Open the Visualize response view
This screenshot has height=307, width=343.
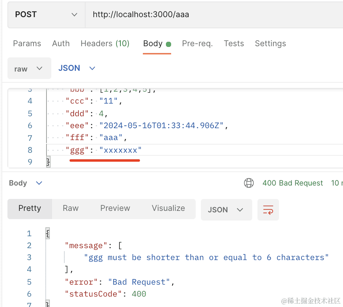click(168, 208)
